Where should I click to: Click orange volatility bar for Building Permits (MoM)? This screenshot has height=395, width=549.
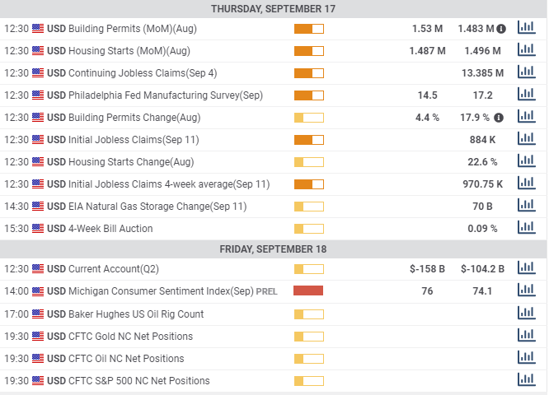tap(309, 29)
